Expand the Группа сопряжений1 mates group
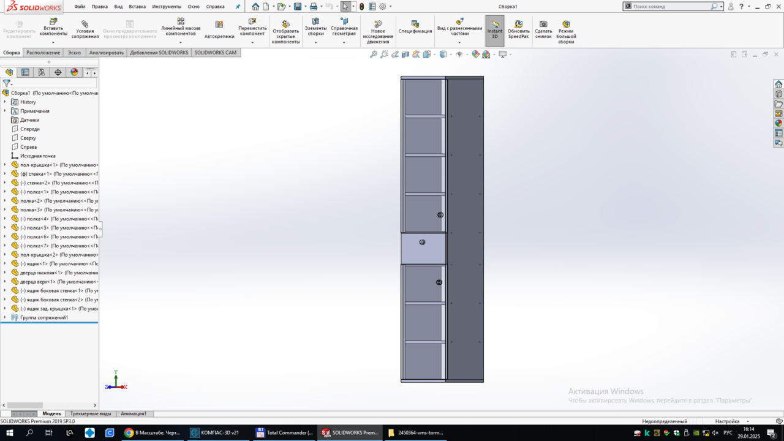 (5, 317)
